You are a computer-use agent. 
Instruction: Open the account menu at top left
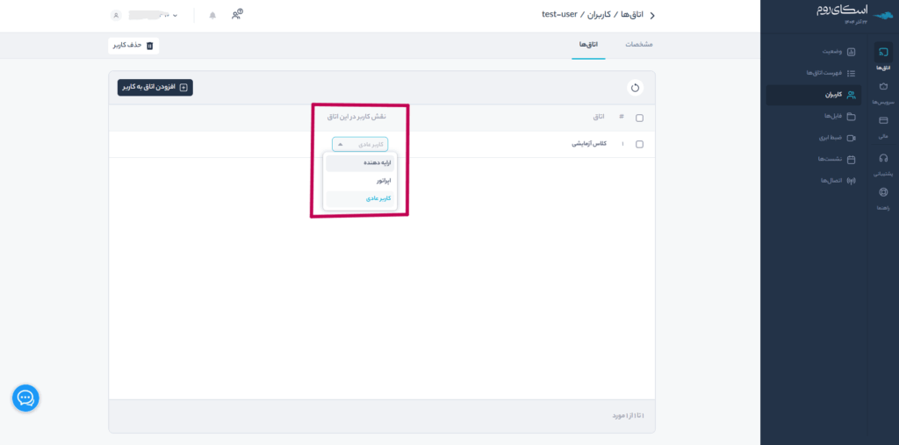[145, 16]
